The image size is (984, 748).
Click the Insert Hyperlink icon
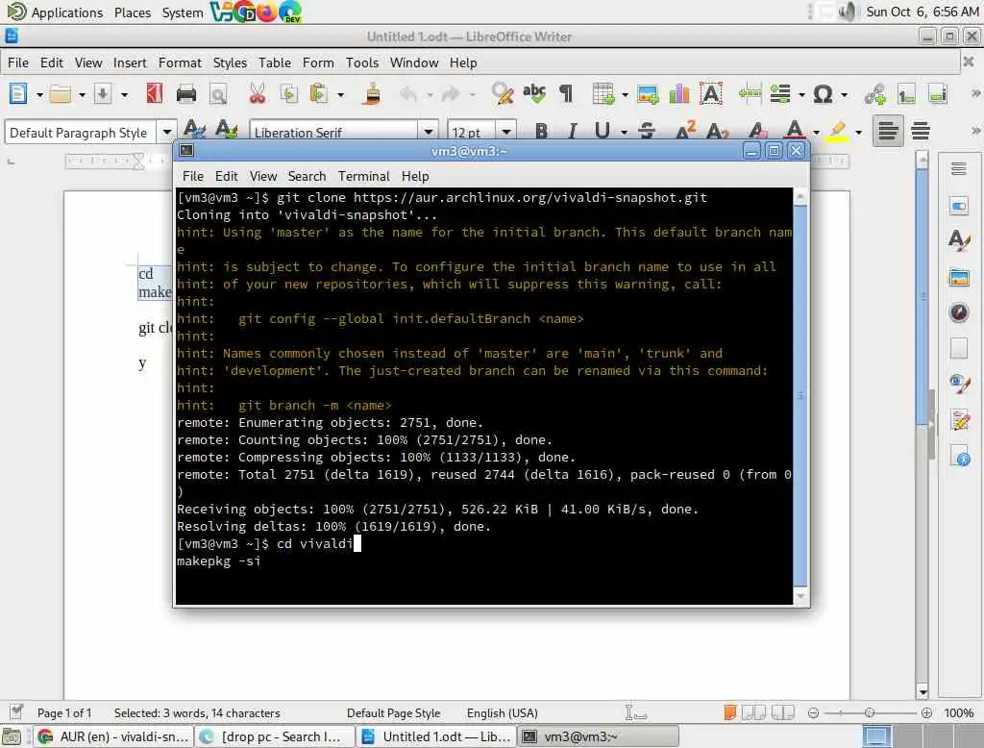pos(874,94)
